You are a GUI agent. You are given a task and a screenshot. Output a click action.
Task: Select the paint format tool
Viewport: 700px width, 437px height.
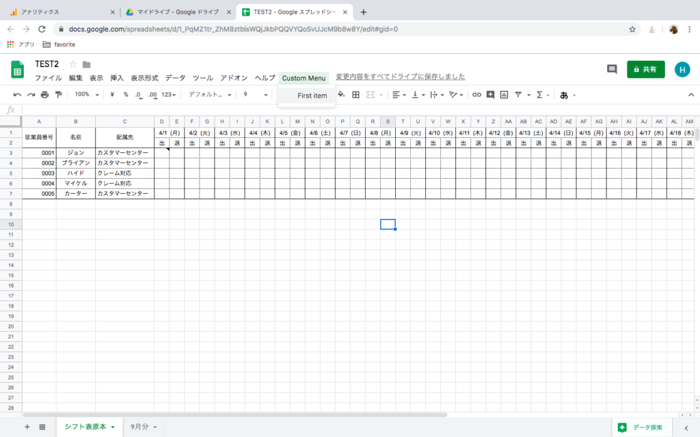(58, 95)
